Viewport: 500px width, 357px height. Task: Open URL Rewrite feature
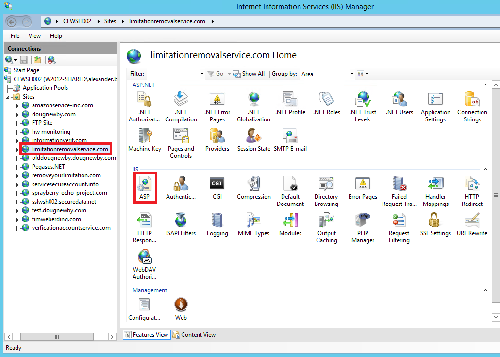[472, 224]
